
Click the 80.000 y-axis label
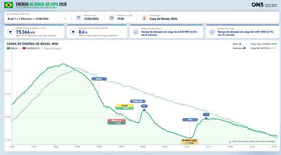[8, 117]
